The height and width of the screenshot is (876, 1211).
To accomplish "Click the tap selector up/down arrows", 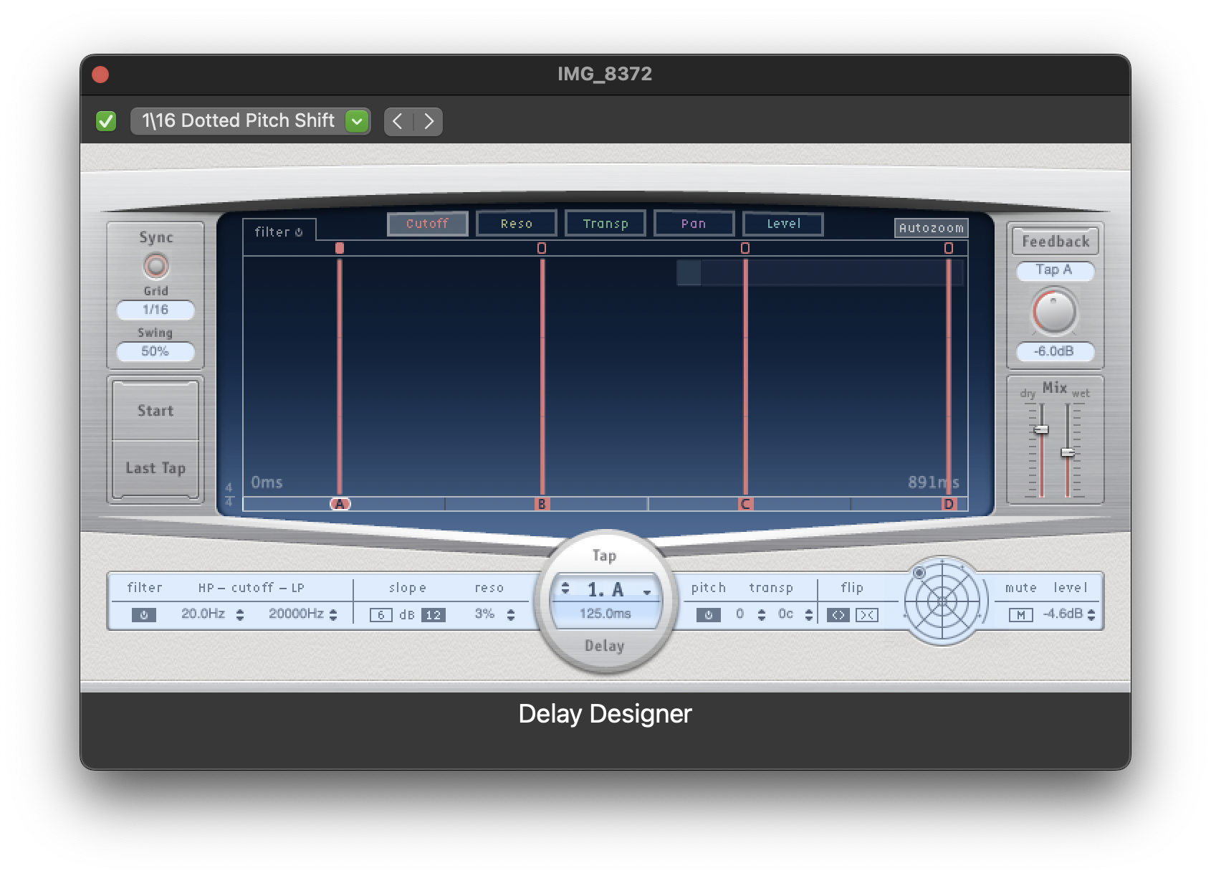I will point(565,589).
